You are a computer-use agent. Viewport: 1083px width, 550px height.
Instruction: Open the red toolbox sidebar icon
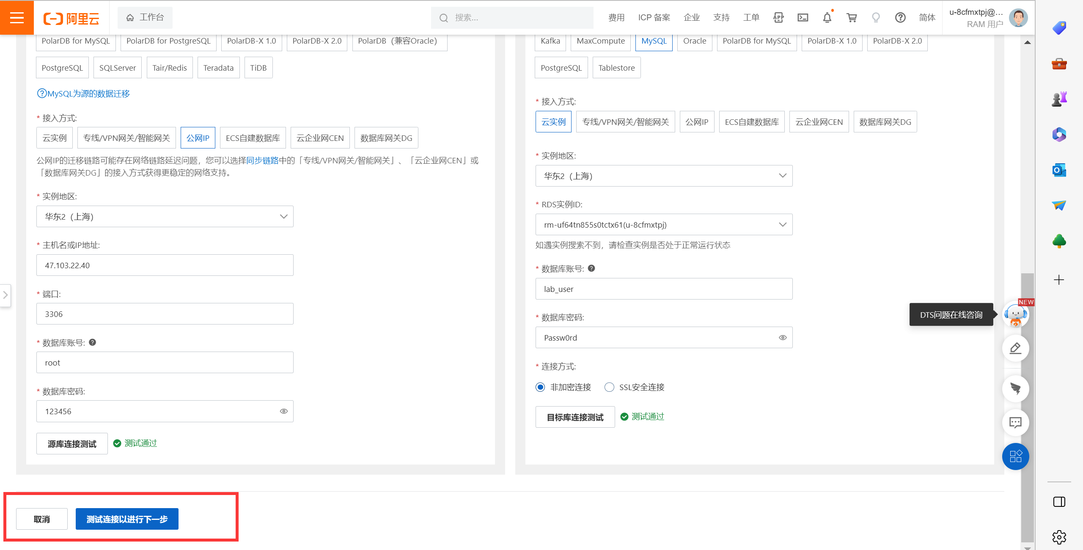coord(1059,64)
